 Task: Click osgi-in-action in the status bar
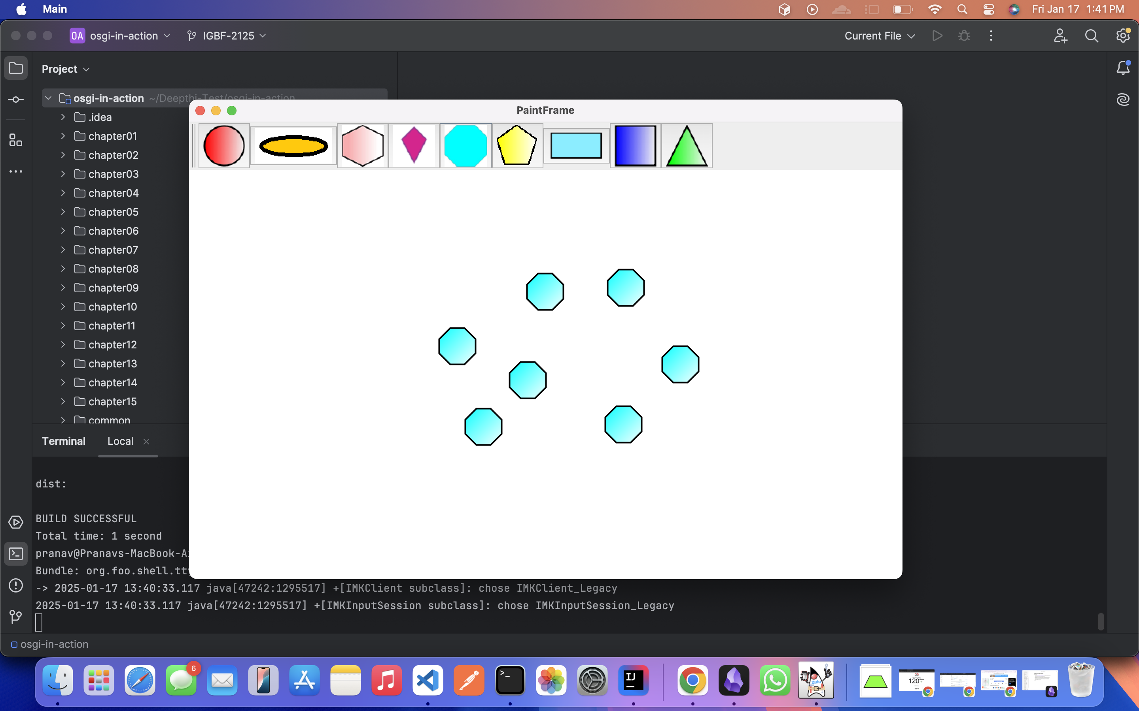(x=54, y=644)
